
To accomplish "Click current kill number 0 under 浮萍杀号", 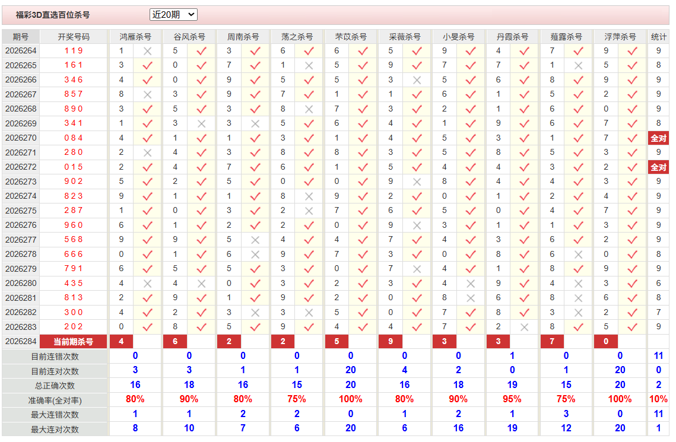I will [606, 342].
